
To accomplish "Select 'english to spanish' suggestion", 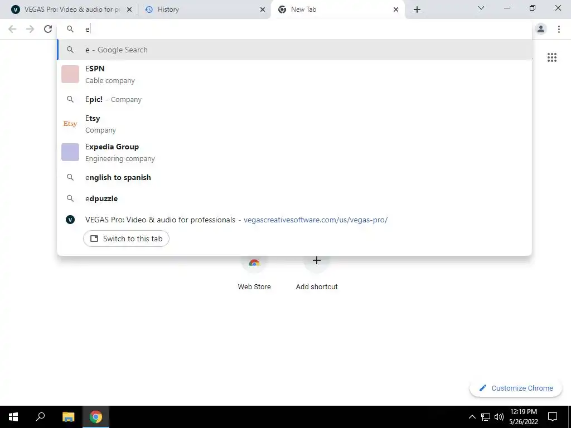I will click(294, 178).
